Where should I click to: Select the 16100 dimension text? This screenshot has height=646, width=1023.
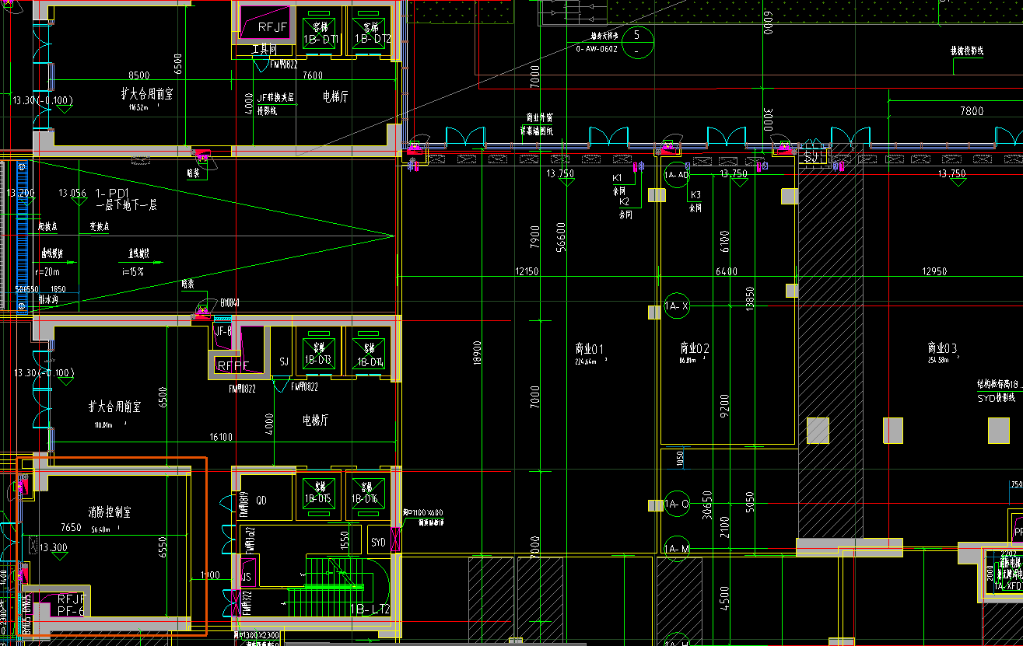(221, 437)
